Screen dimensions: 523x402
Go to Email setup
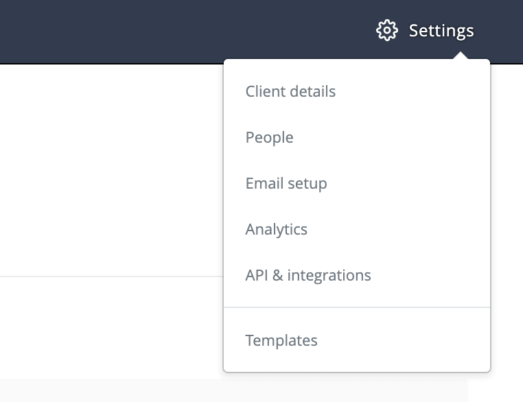[286, 183]
